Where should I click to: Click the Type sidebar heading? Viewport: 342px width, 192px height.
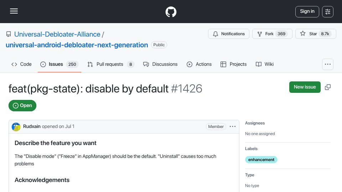249,175
